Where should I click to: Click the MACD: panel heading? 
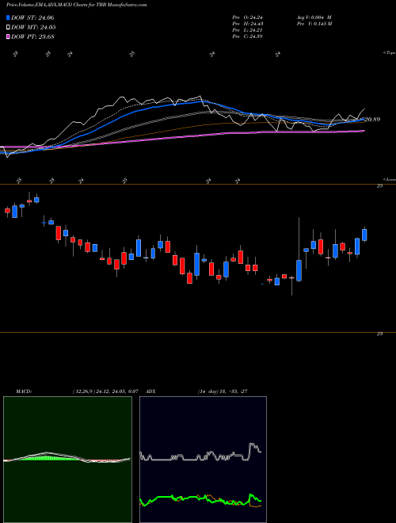pyautogui.click(x=24, y=391)
